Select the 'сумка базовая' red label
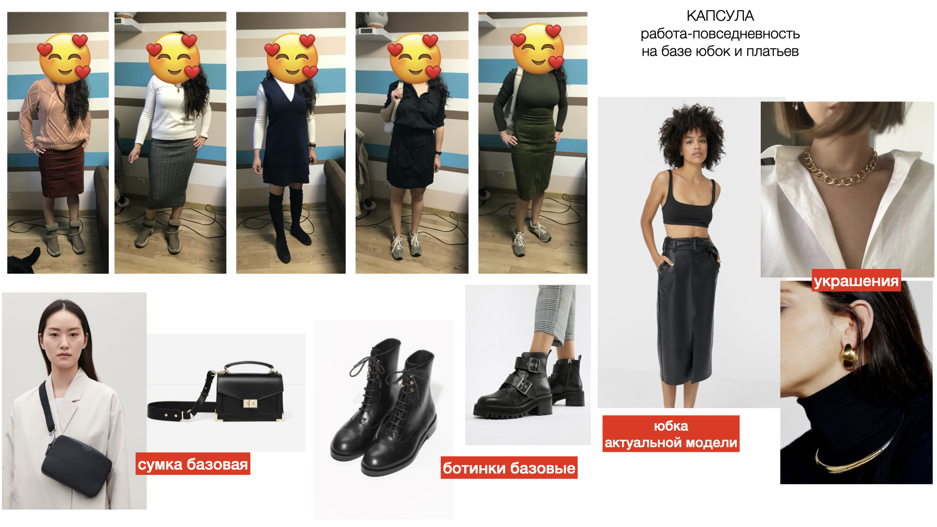 193,464
